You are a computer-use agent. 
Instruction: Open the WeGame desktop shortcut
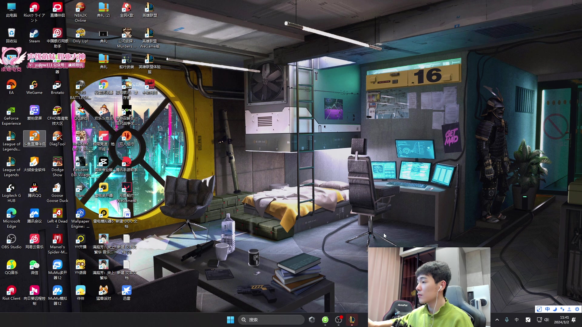(34, 88)
